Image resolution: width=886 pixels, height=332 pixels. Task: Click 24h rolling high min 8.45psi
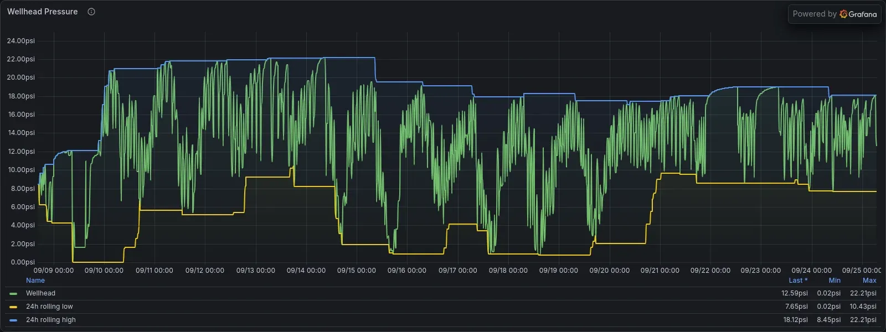click(x=829, y=320)
